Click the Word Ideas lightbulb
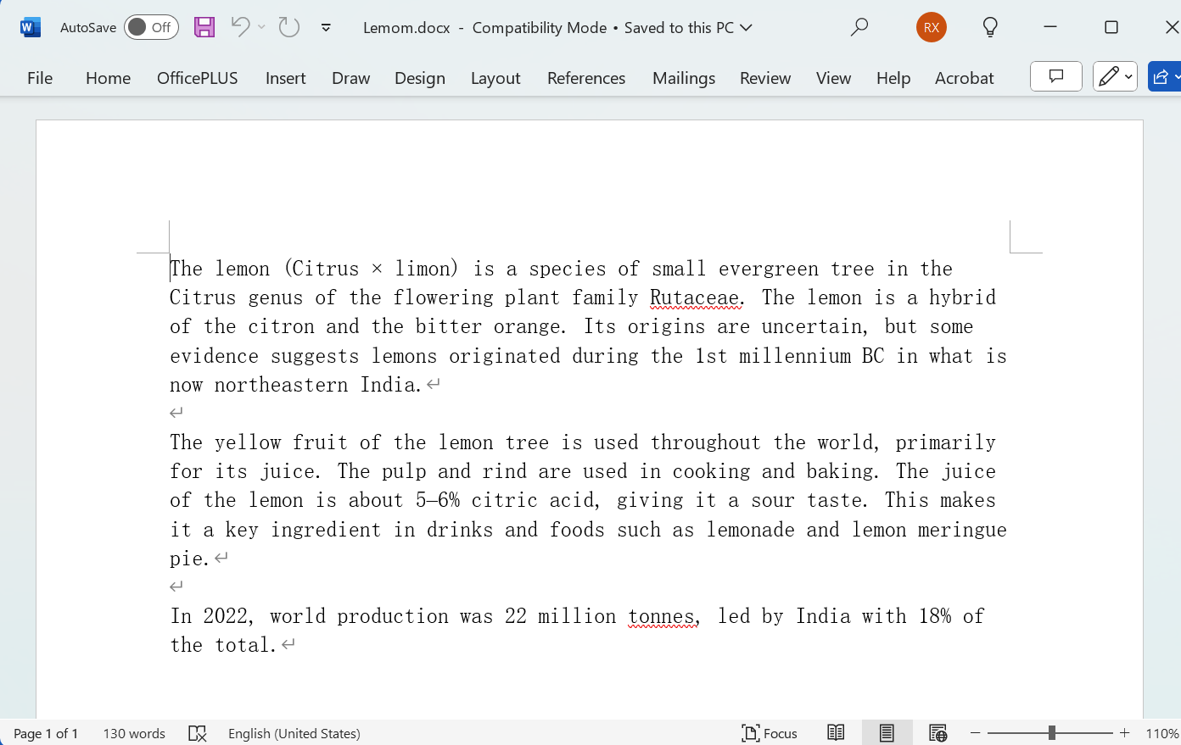Viewport: 1181px width, 745px height. pyautogui.click(x=989, y=27)
